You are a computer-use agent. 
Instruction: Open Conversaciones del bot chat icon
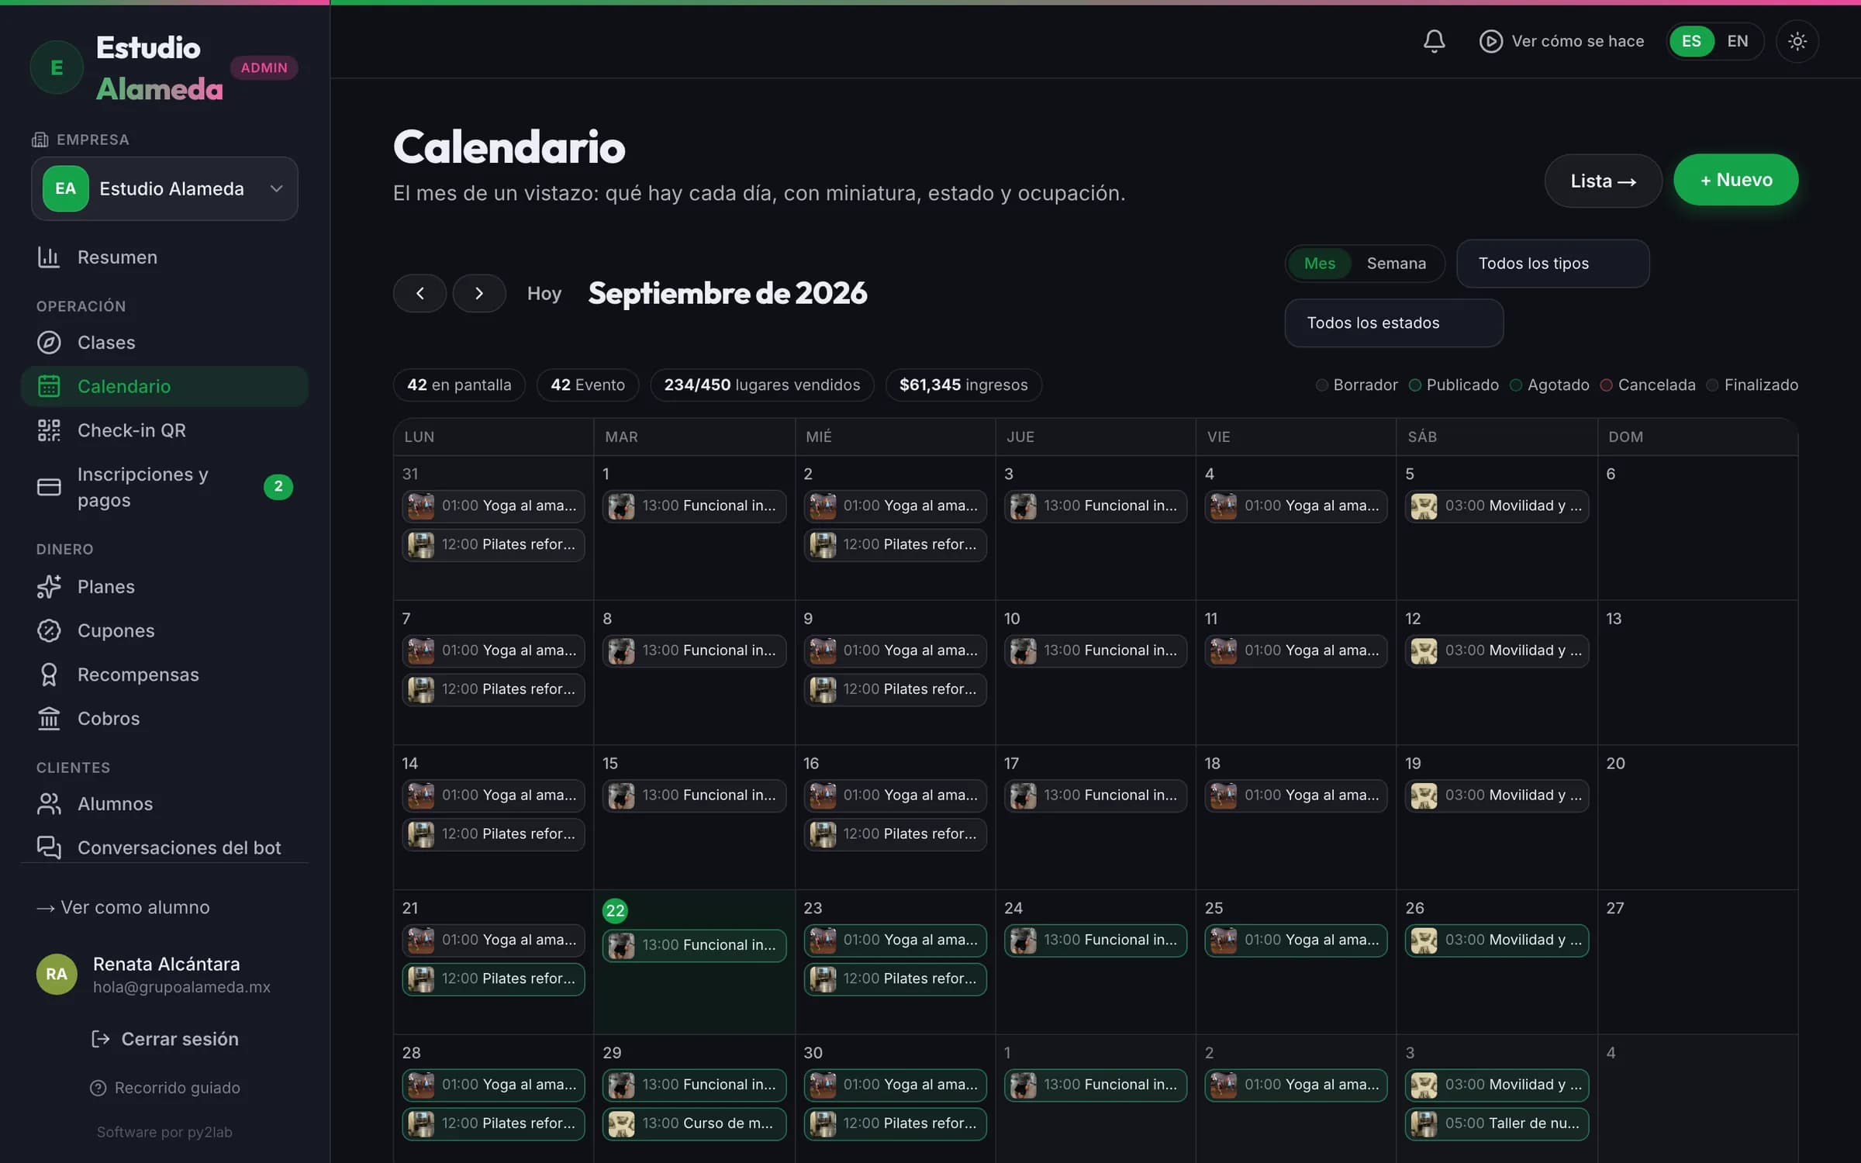pos(49,847)
